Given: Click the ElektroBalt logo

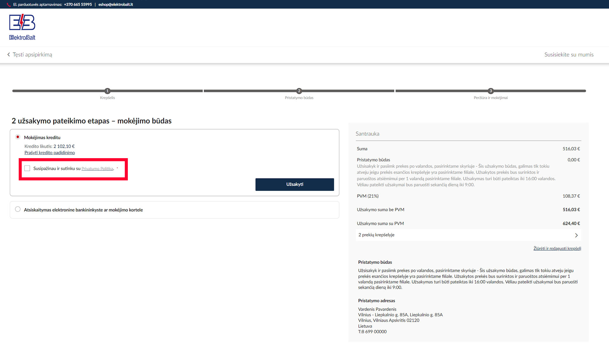Looking at the screenshot, I should [x=22, y=27].
